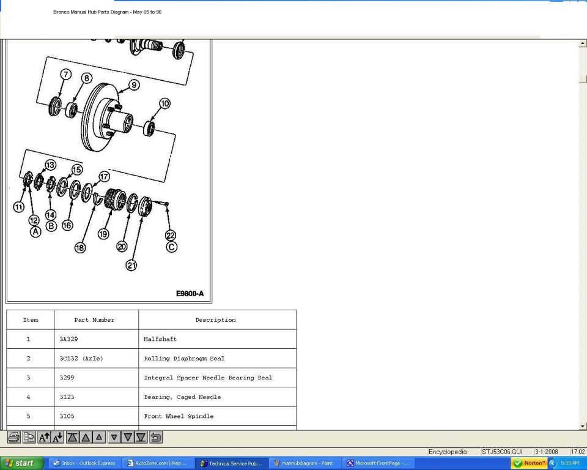The image size is (587, 470).
Task: Click callout 10 in the hub diagram
Action: (164, 103)
